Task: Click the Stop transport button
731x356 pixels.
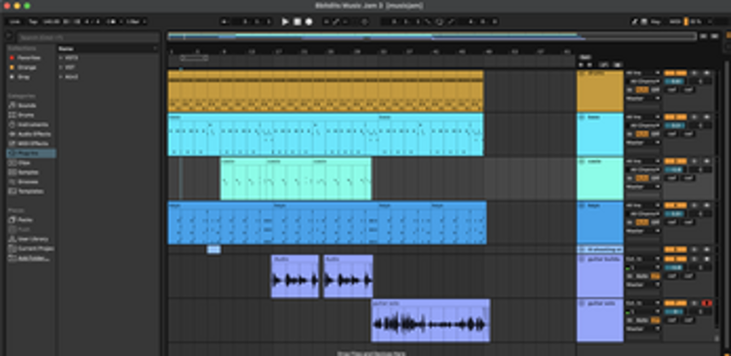Action: coord(297,22)
